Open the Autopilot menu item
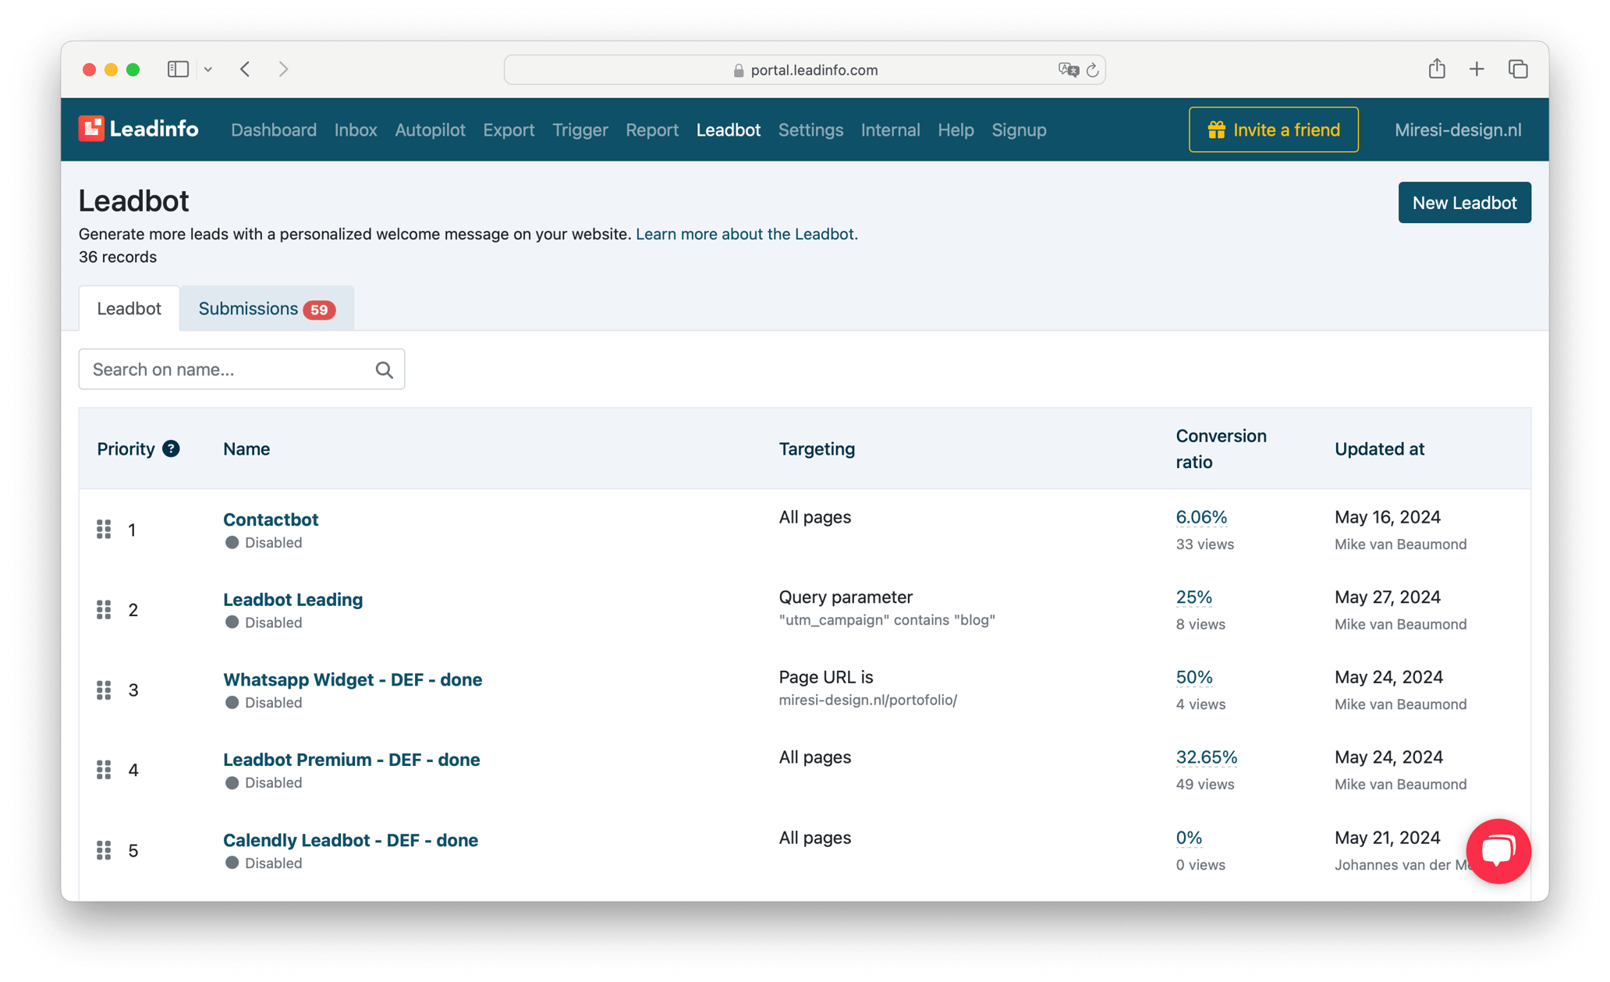 click(x=430, y=129)
